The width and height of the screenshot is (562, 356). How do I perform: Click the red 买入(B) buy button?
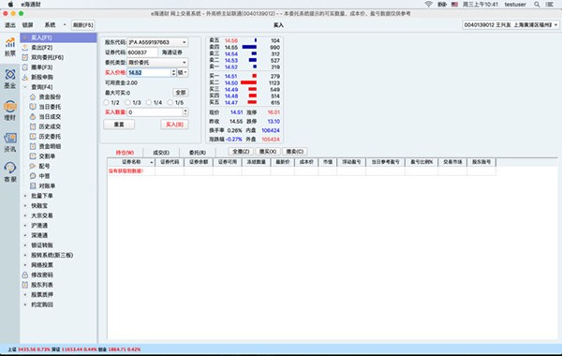point(174,125)
